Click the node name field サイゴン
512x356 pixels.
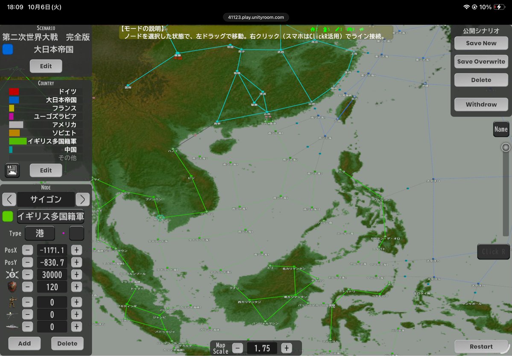pyautogui.click(x=46, y=199)
